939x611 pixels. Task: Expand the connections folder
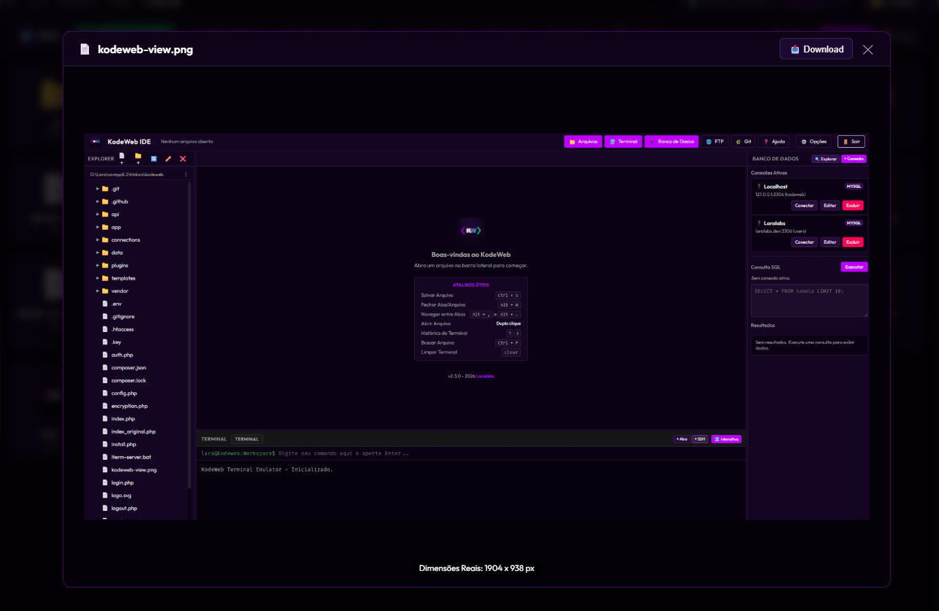[x=97, y=240]
